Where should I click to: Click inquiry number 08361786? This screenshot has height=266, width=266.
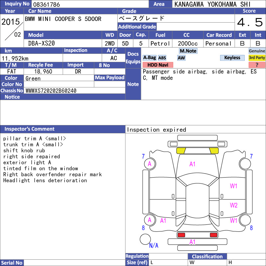(x=47, y=5)
